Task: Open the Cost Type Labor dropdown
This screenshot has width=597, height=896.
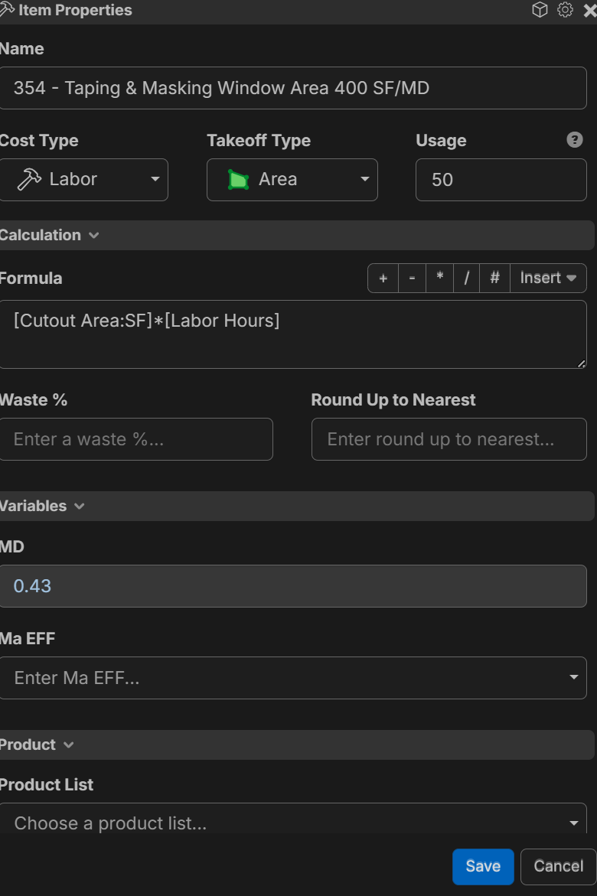Action: pos(83,180)
